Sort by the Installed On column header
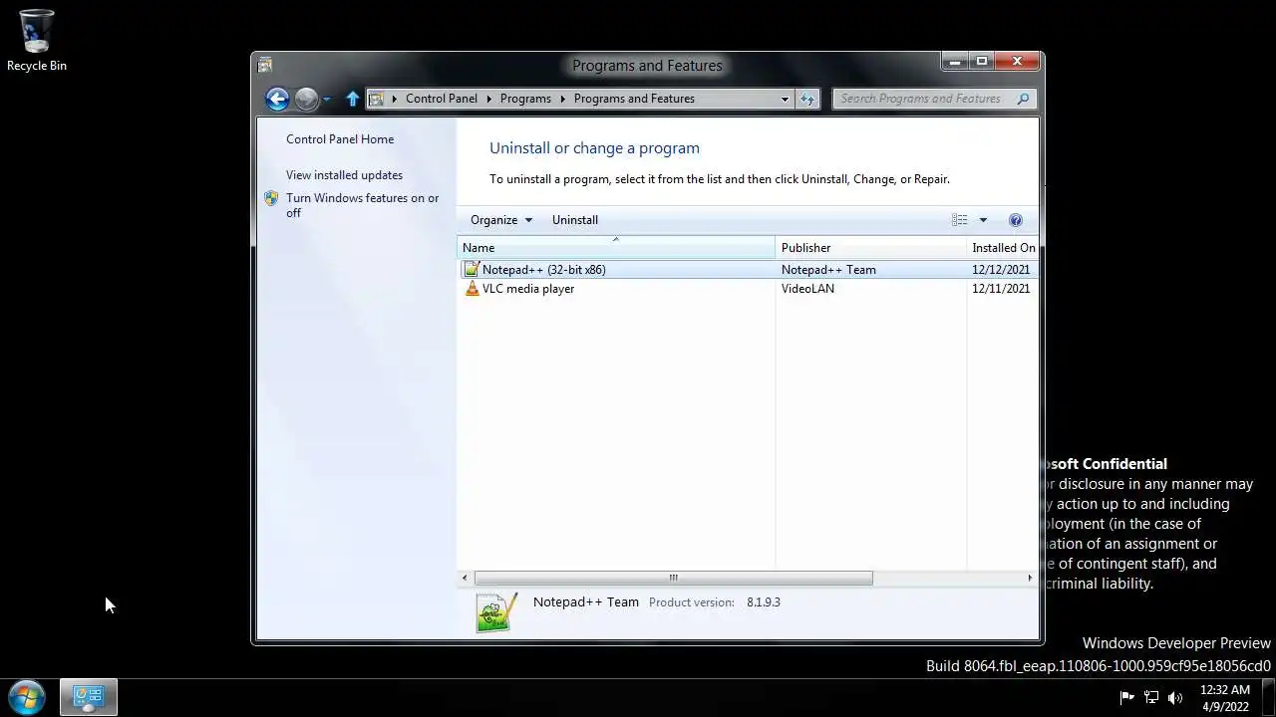This screenshot has width=1276, height=717. click(x=1003, y=248)
